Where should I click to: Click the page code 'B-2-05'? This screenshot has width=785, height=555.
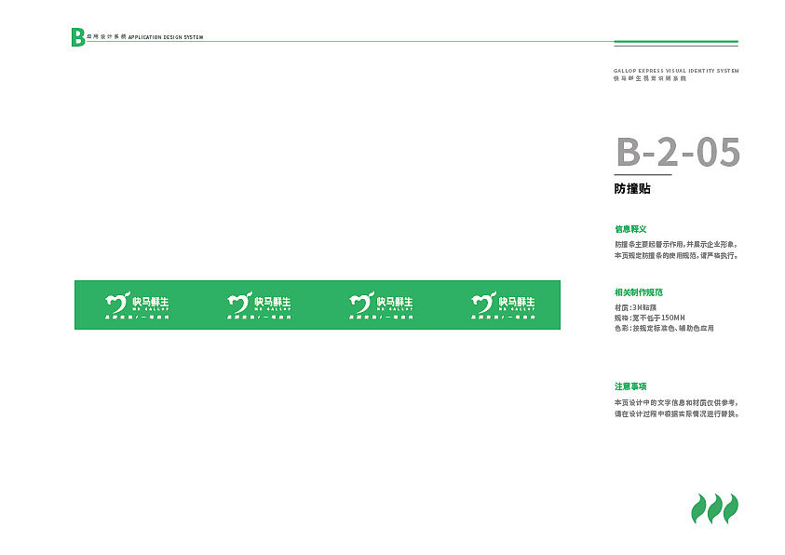click(x=678, y=152)
